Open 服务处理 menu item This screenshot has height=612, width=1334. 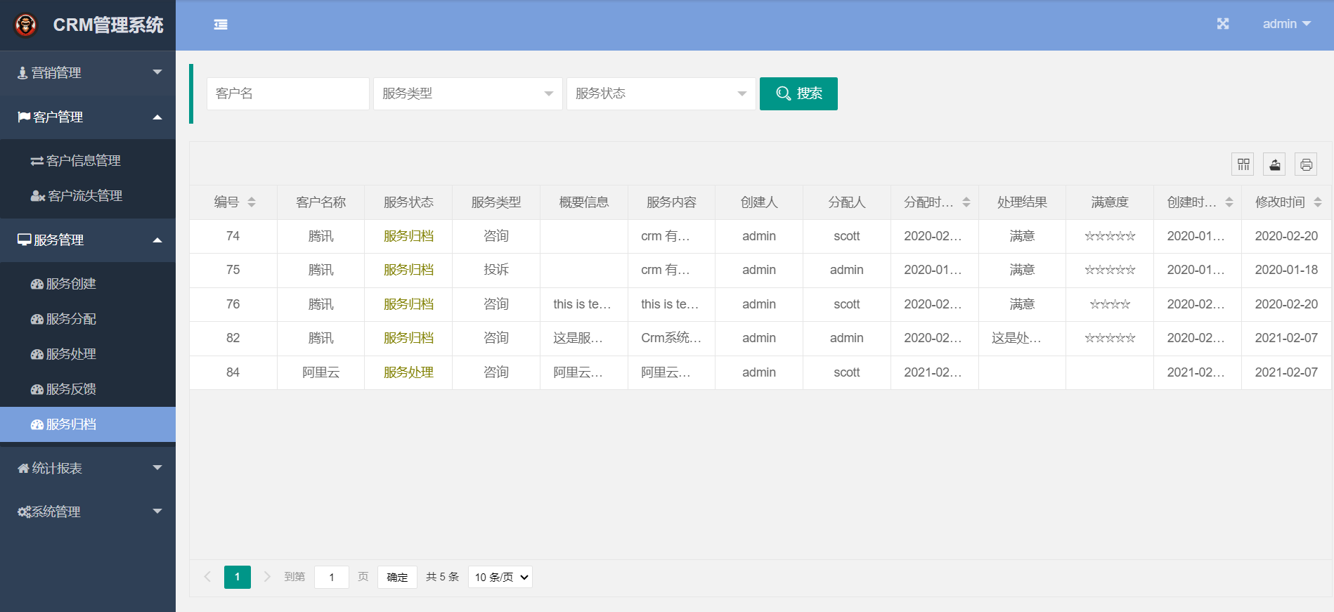(88, 353)
